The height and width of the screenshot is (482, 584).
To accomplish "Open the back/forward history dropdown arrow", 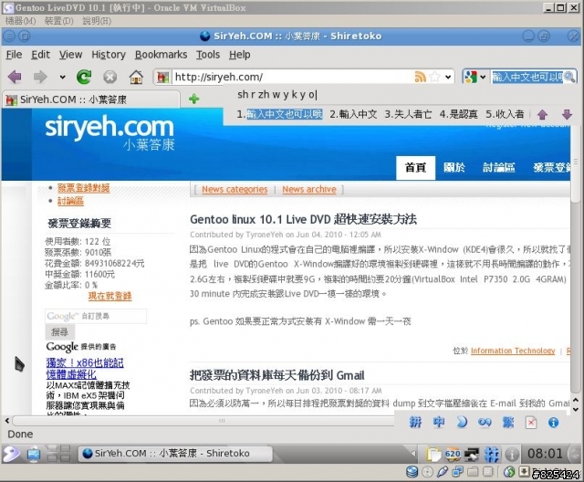I will click(62, 77).
